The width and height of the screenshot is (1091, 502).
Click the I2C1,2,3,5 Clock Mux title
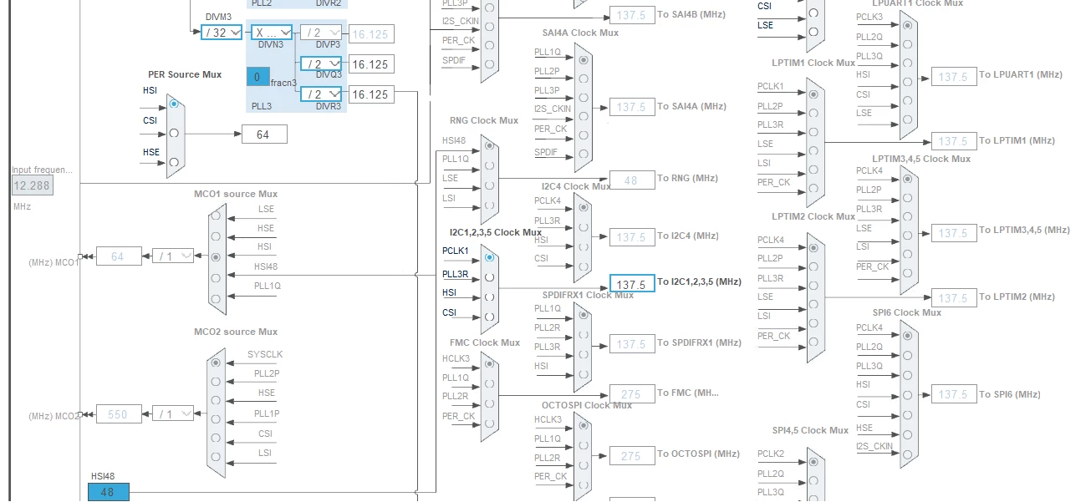(496, 232)
